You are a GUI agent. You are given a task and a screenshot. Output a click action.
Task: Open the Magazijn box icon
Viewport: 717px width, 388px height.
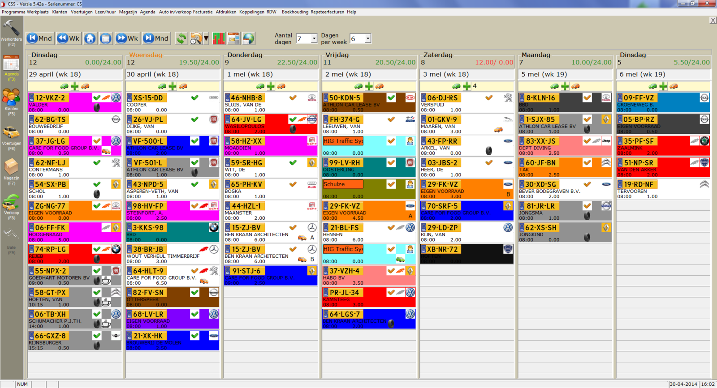[x=11, y=168]
